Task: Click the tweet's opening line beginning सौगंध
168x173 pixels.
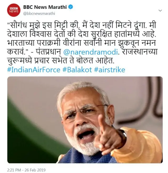Action: [x=82, y=25]
